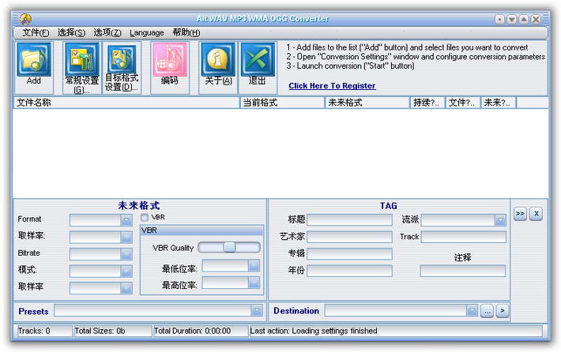561x352 pixels.
Task: Click the pink 编码 encode icon
Action: pyautogui.click(x=170, y=59)
